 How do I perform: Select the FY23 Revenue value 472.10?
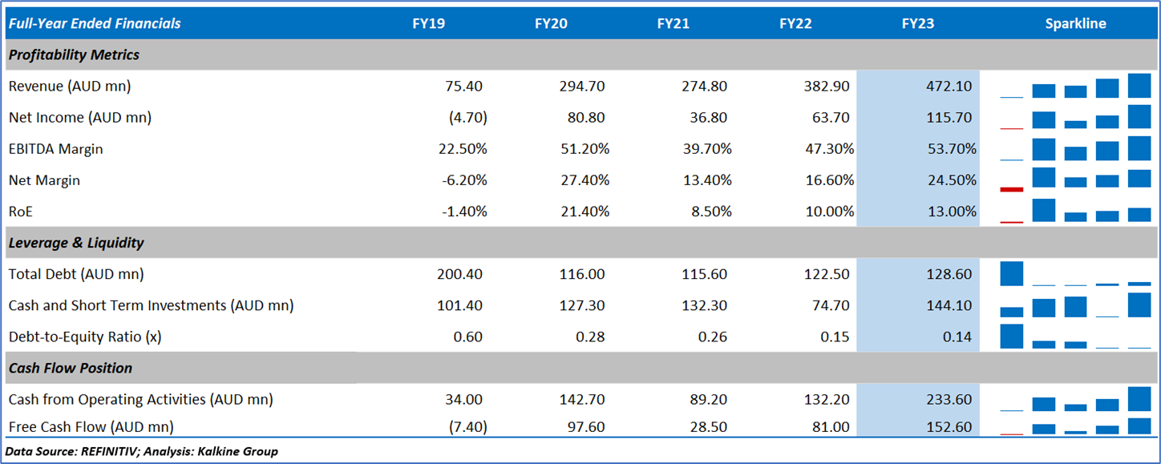pyautogui.click(x=949, y=86)
